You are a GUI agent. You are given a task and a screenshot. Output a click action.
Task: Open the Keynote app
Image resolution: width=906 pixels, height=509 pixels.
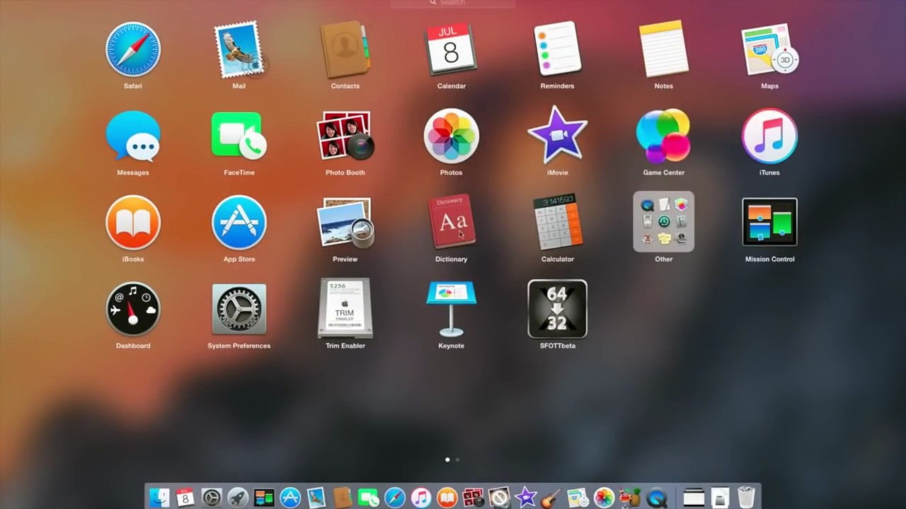[x=451, y=309]
